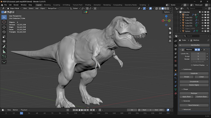Adjust the Render level value field
The width and height of the screenshot is (211, 118).
198,59
